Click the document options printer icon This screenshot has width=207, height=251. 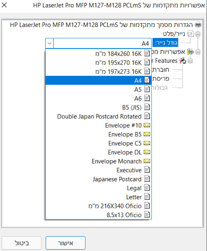coord(190,52)
